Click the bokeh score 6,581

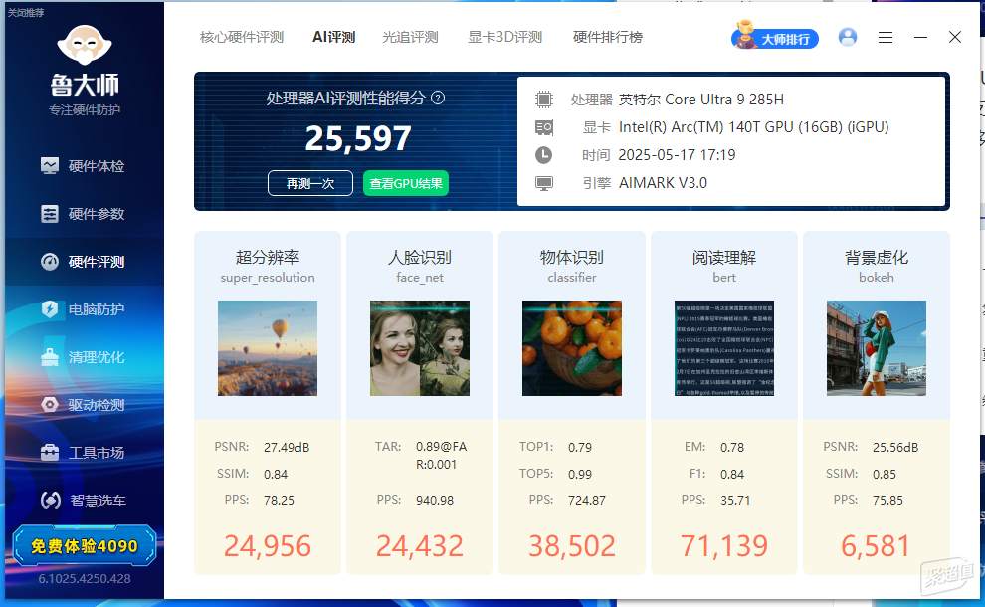pyautogui.click(x=877, y=546)
